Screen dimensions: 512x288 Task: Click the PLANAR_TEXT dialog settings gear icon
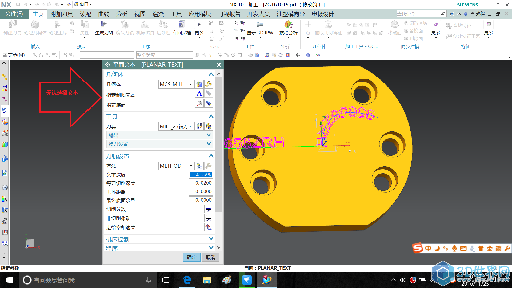[x=107, y=65]
